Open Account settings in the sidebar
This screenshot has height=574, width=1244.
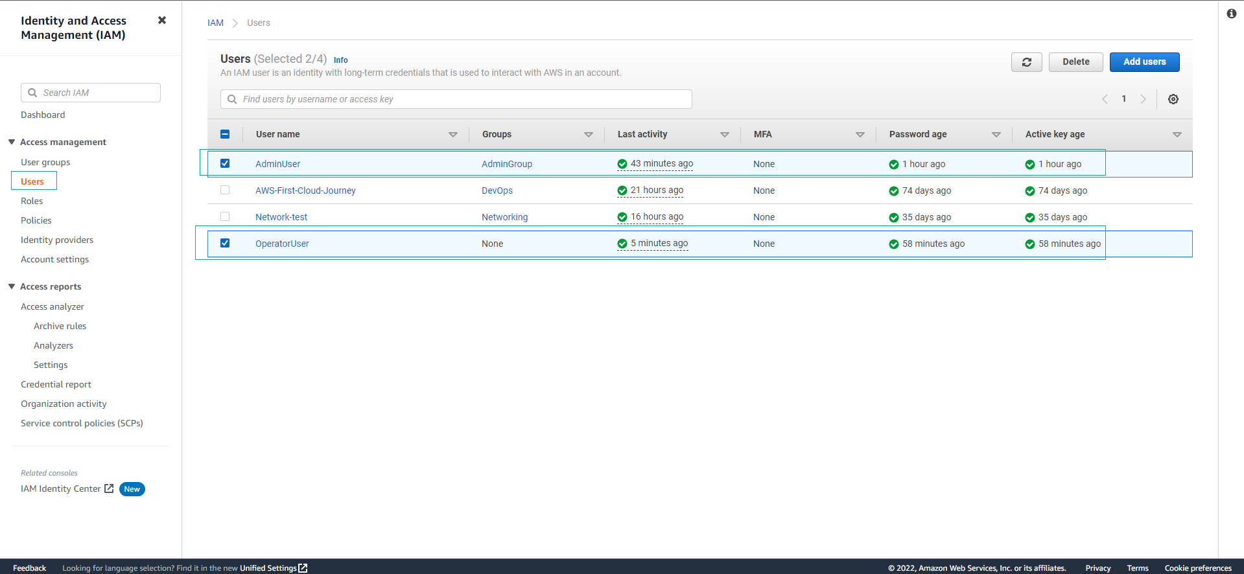tap(55, 259)
